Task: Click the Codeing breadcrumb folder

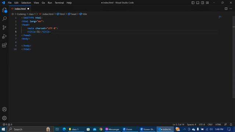Action: pos(21,14)
